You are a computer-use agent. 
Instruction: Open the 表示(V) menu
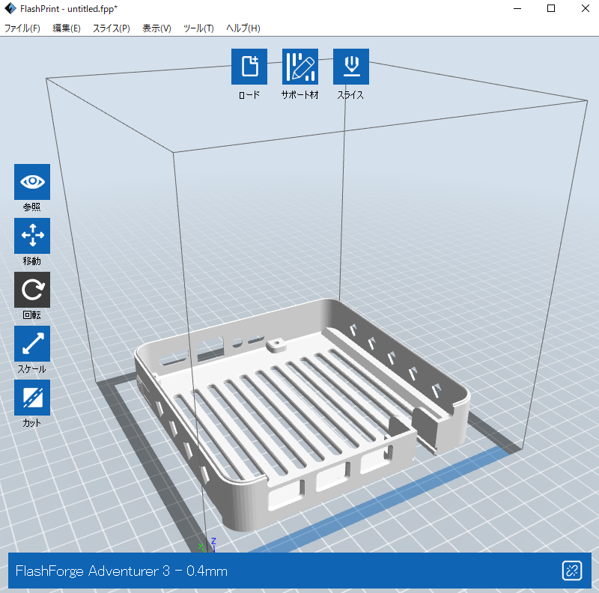point(156,28)
